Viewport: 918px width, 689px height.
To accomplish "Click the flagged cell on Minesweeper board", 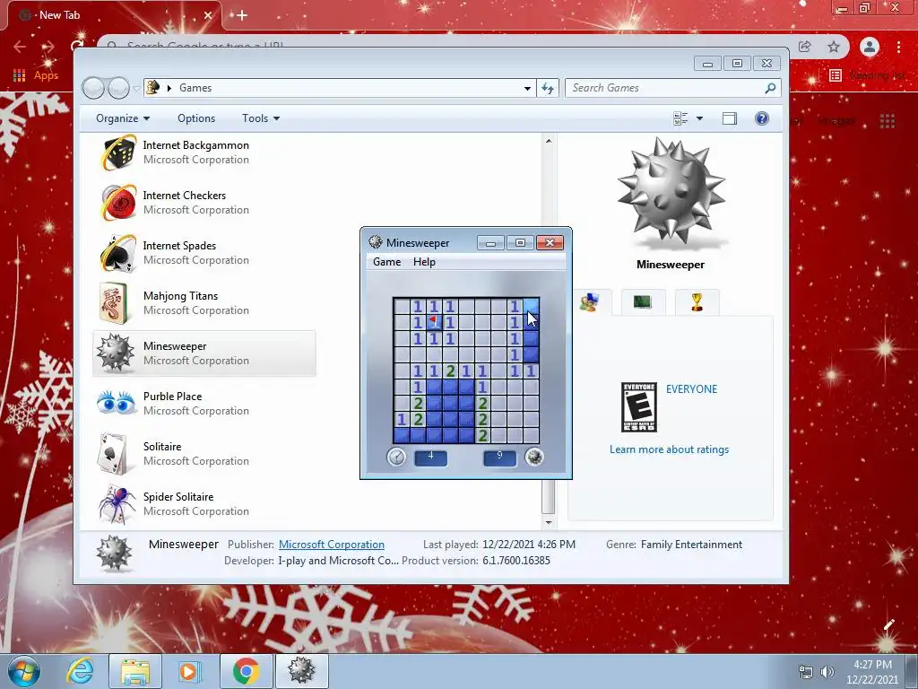I will [x=434, y=322].
